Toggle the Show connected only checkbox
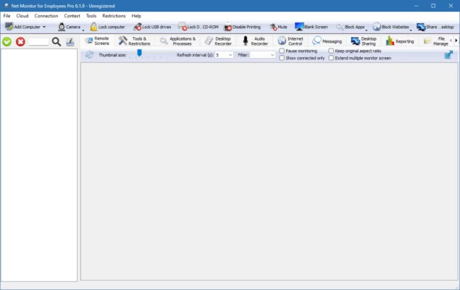 282,58
